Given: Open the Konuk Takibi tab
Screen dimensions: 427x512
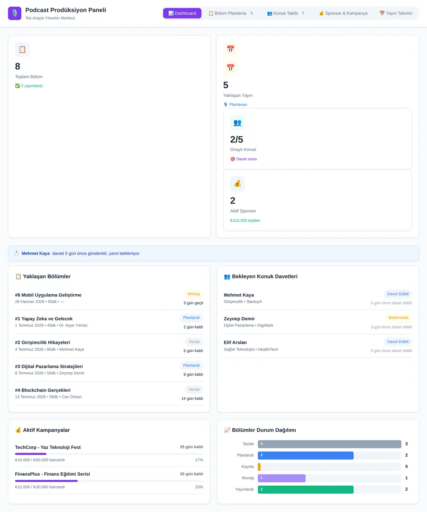Looking at the screenshot, I should (x=286, y=13).
